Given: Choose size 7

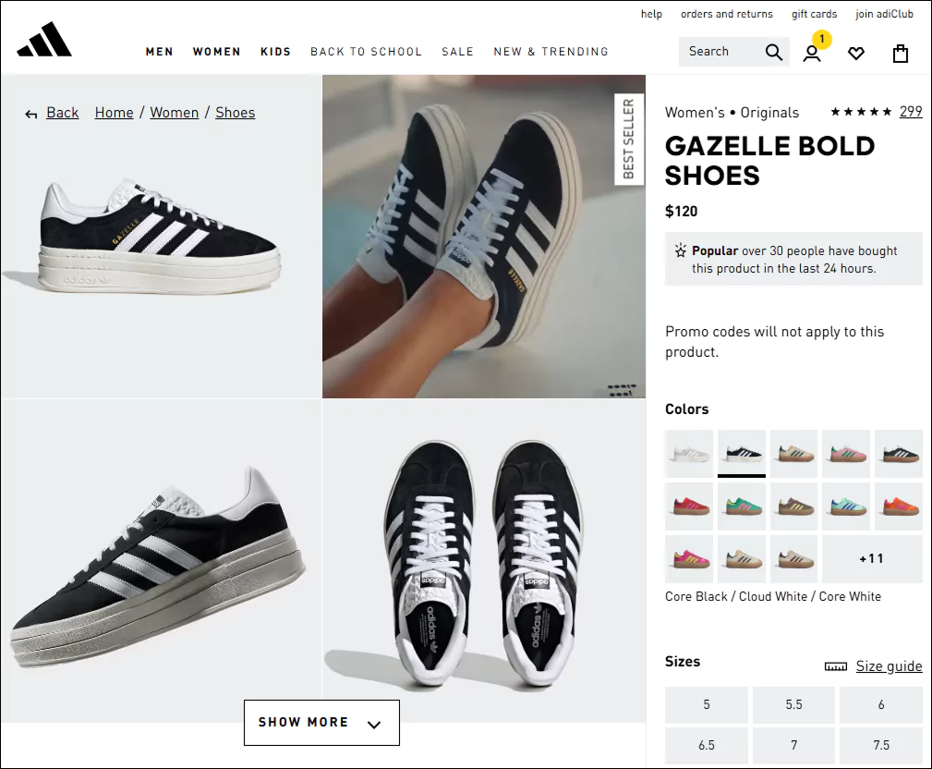Looking at the screenshot, I should (793, 745).
